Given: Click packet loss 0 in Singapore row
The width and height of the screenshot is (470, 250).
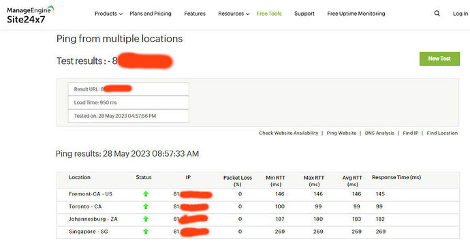Looking at the screenshot, I should click(x=240, y=232).
